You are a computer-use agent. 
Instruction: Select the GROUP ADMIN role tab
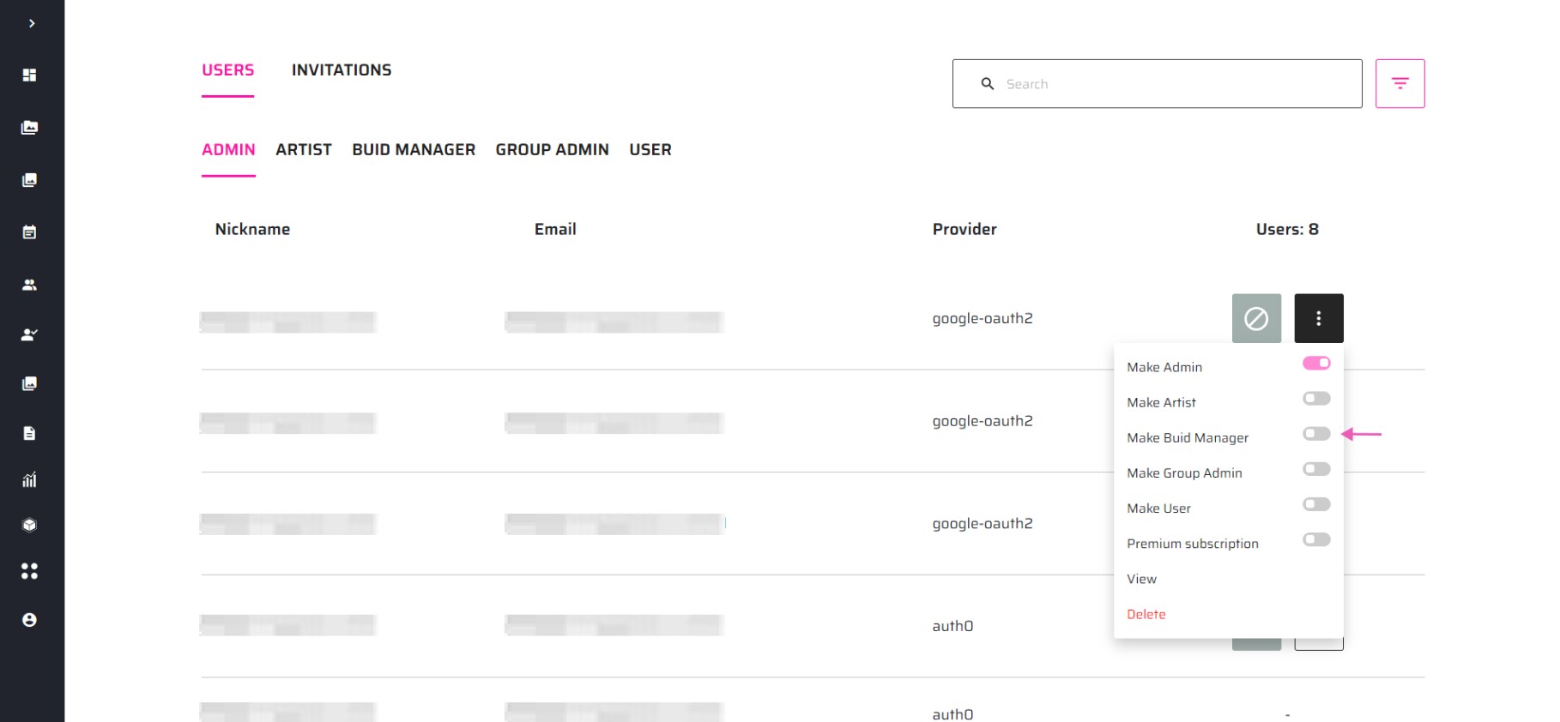[552, 150]
